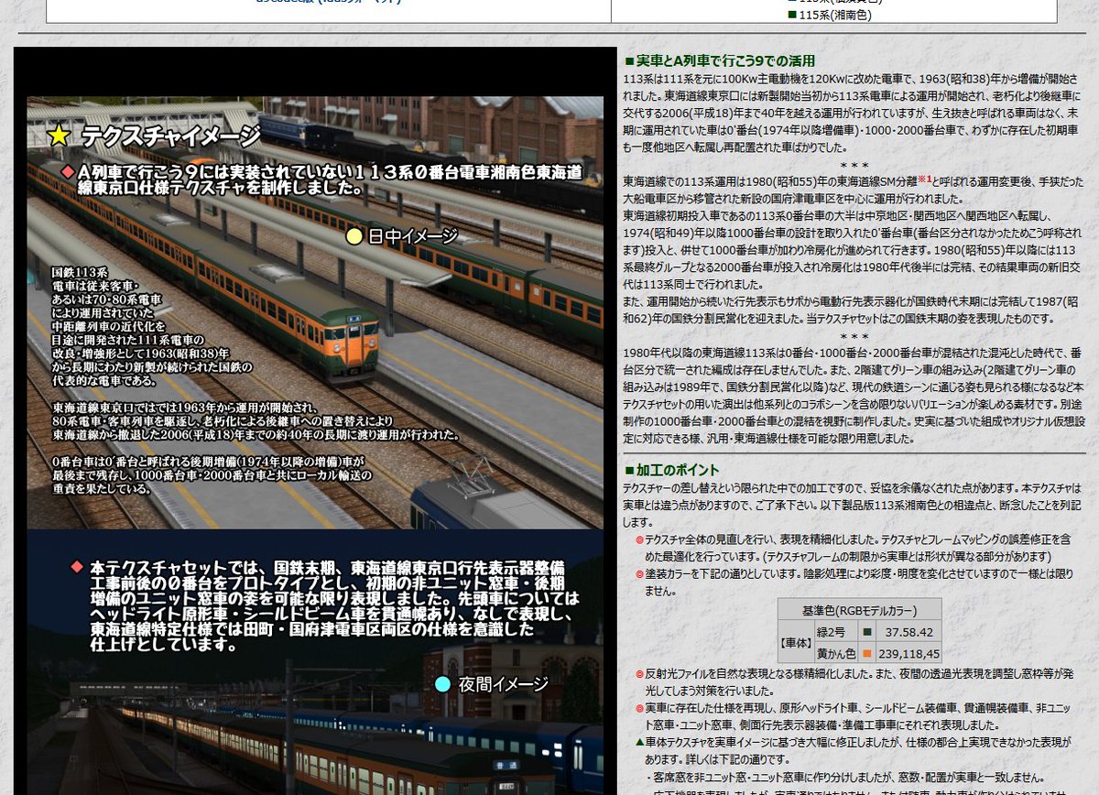Open the red ※1 footnote link
Image resolution: width=1099 pixels, height=795 pixels.
925,179
